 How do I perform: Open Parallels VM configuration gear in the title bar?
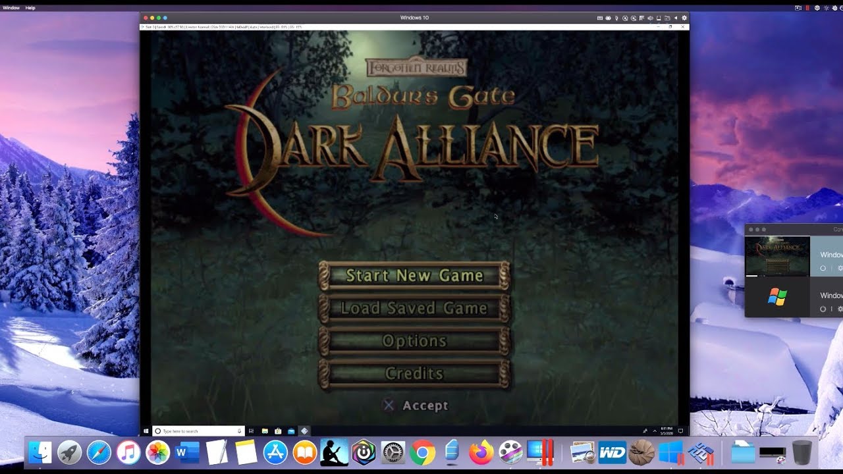[684, 18]
